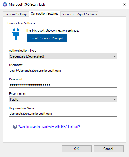
Task: Select the Organization Name text box
Action: (63, 114)
